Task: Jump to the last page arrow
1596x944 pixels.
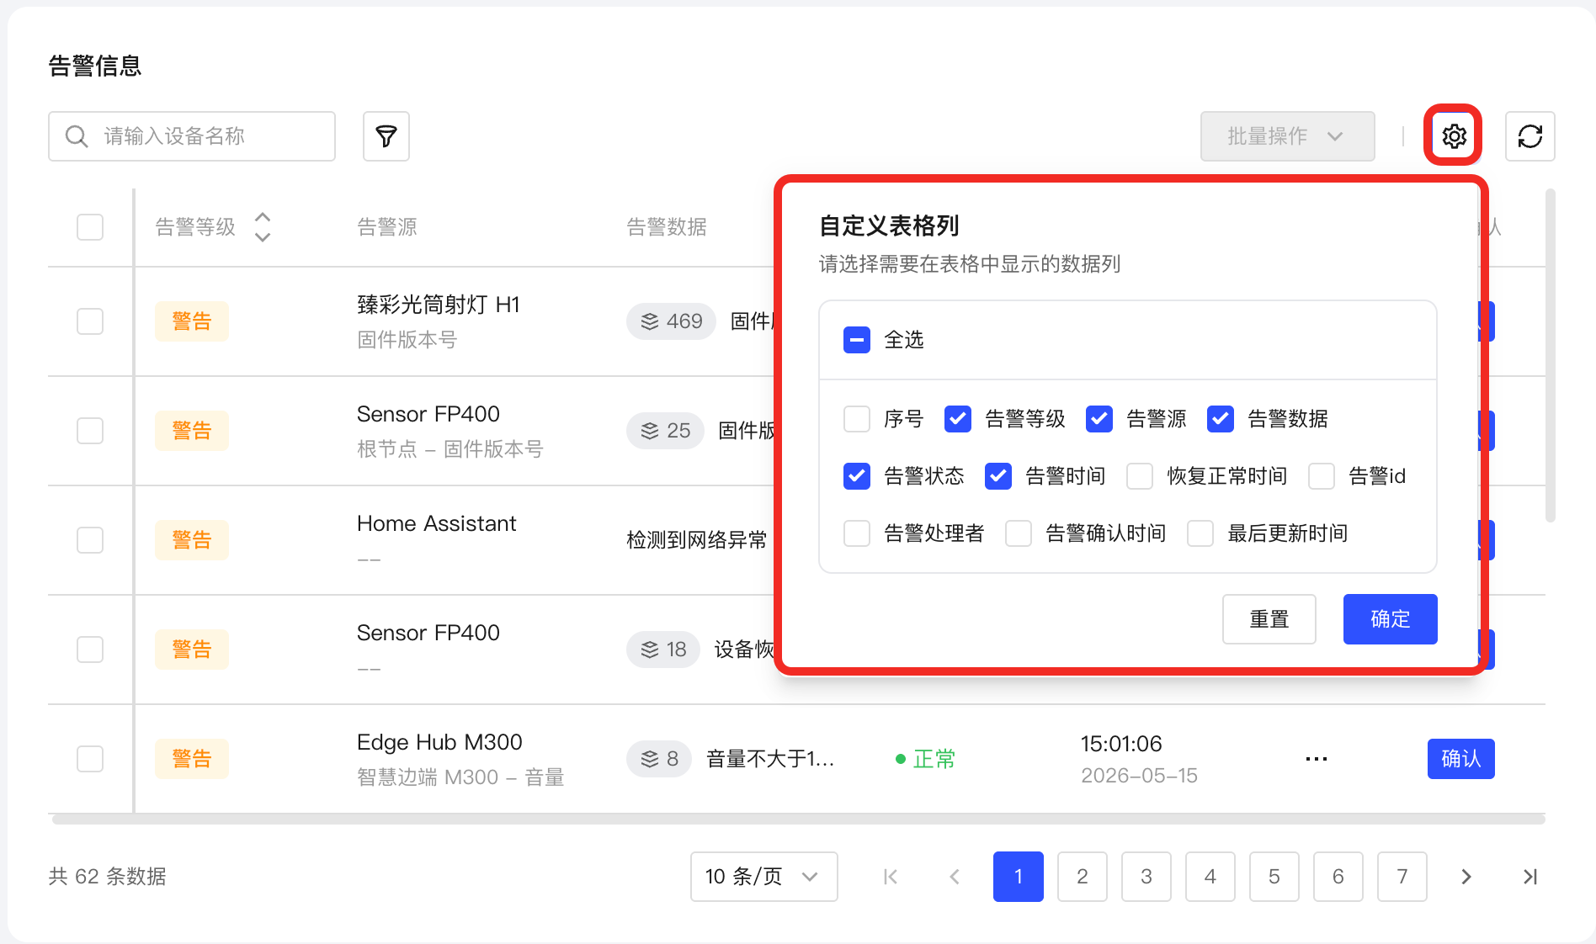Action: (1529, 877)
